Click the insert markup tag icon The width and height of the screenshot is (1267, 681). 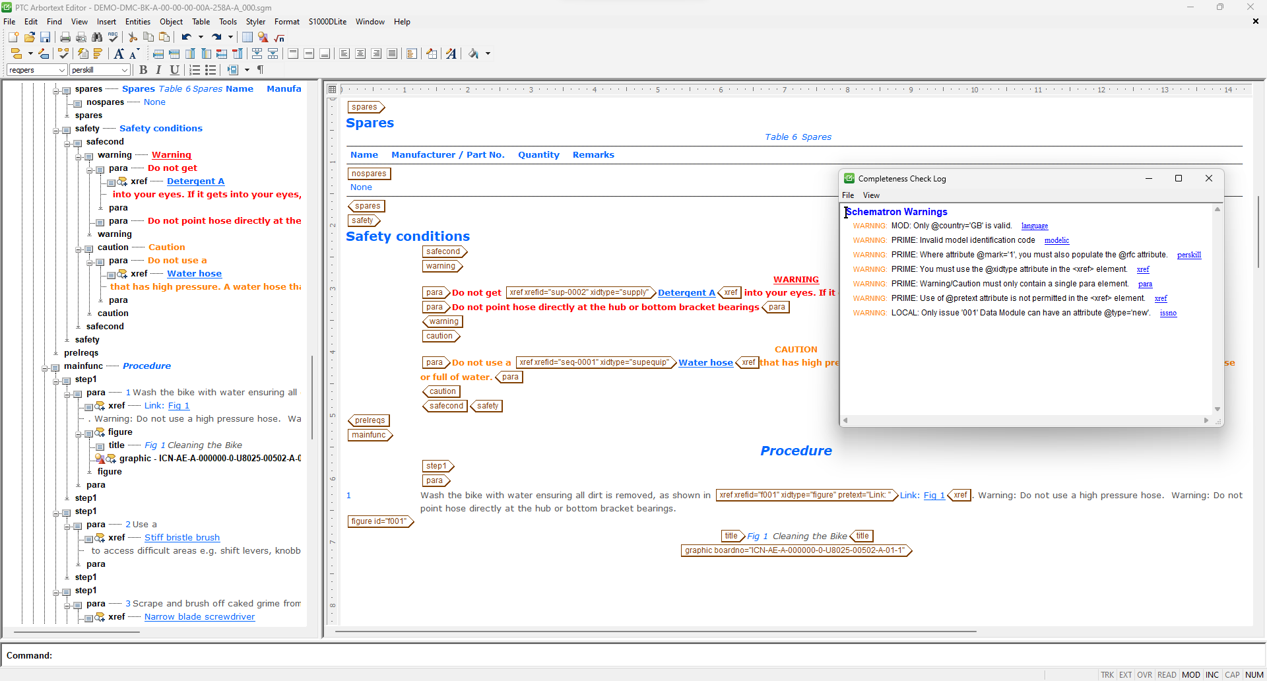click(16, 53)
